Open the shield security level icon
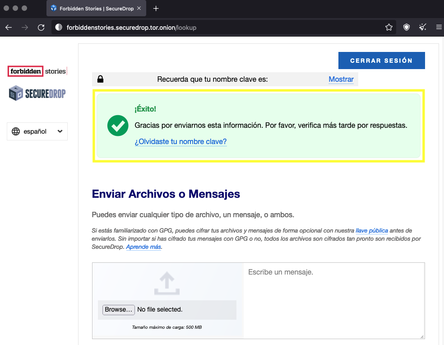Image resolution: width=444 pixels, height=345 pixels. point(407,28)
